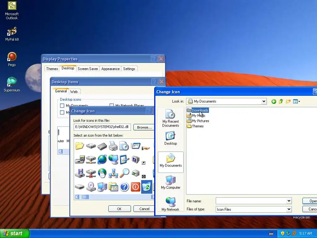317x238 pixels.
Task: Select the networked computers icon
Action: (113, 173)
